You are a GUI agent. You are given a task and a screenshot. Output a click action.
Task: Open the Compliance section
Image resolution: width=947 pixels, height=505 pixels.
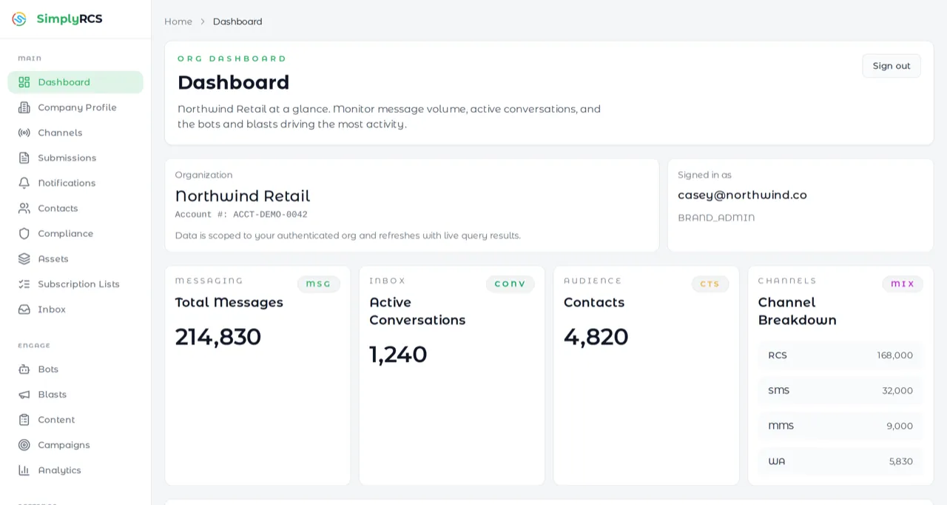[75, 233]
